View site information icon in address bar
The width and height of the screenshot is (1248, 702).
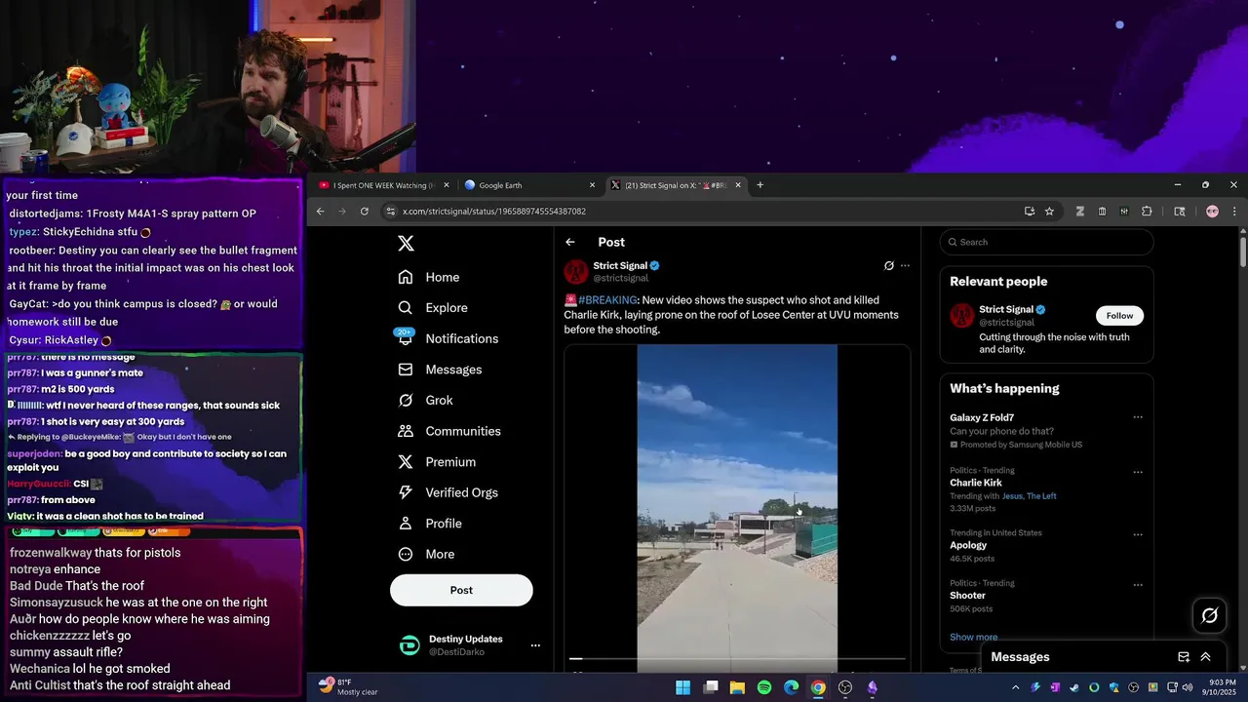pos(391,212)
